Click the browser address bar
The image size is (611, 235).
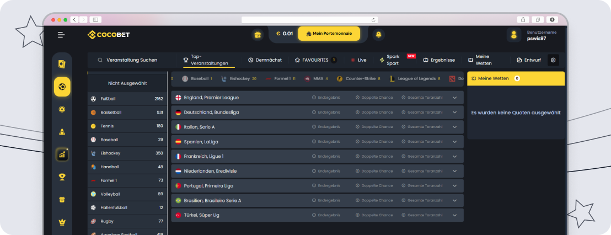coord(309,20)
